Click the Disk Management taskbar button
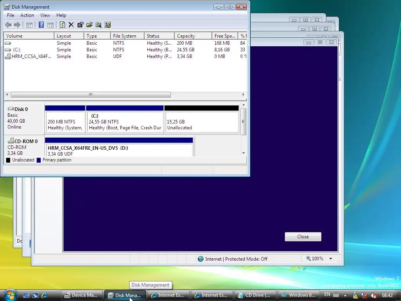The width and height of the screenshot is (401, 301). pos(125,295)
